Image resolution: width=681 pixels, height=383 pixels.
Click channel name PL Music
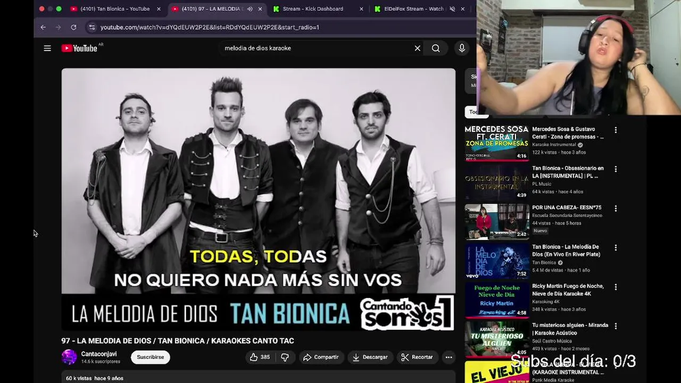tap(542, 184)
